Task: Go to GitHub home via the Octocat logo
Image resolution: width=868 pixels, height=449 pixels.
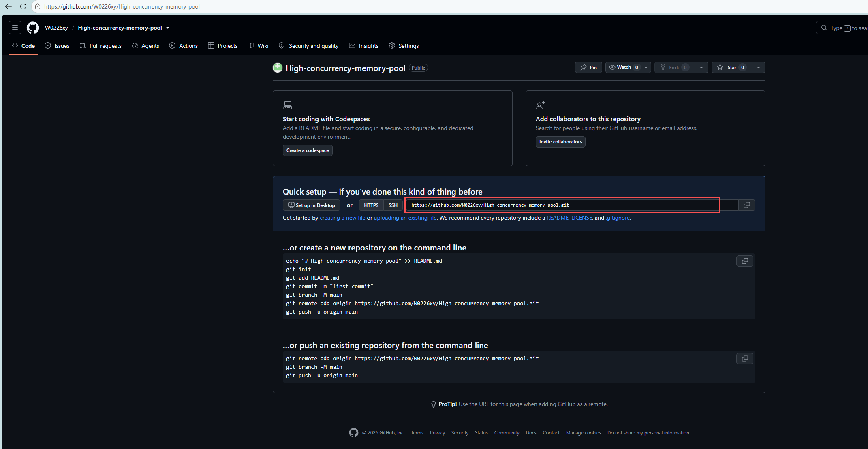Action: (x=33, y=28)
